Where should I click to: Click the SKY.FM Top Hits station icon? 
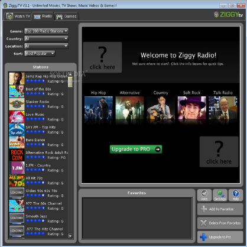point(17,129)
